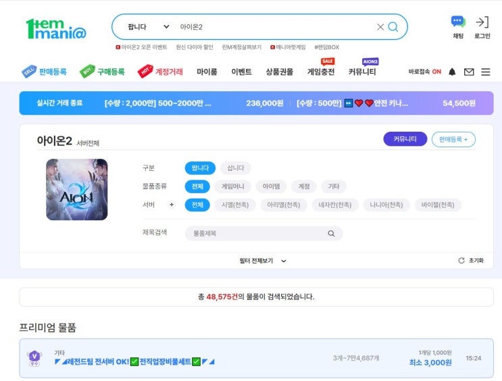Select the 계정 item type
This screenshot has height=381, width=502.
[304, 186]
